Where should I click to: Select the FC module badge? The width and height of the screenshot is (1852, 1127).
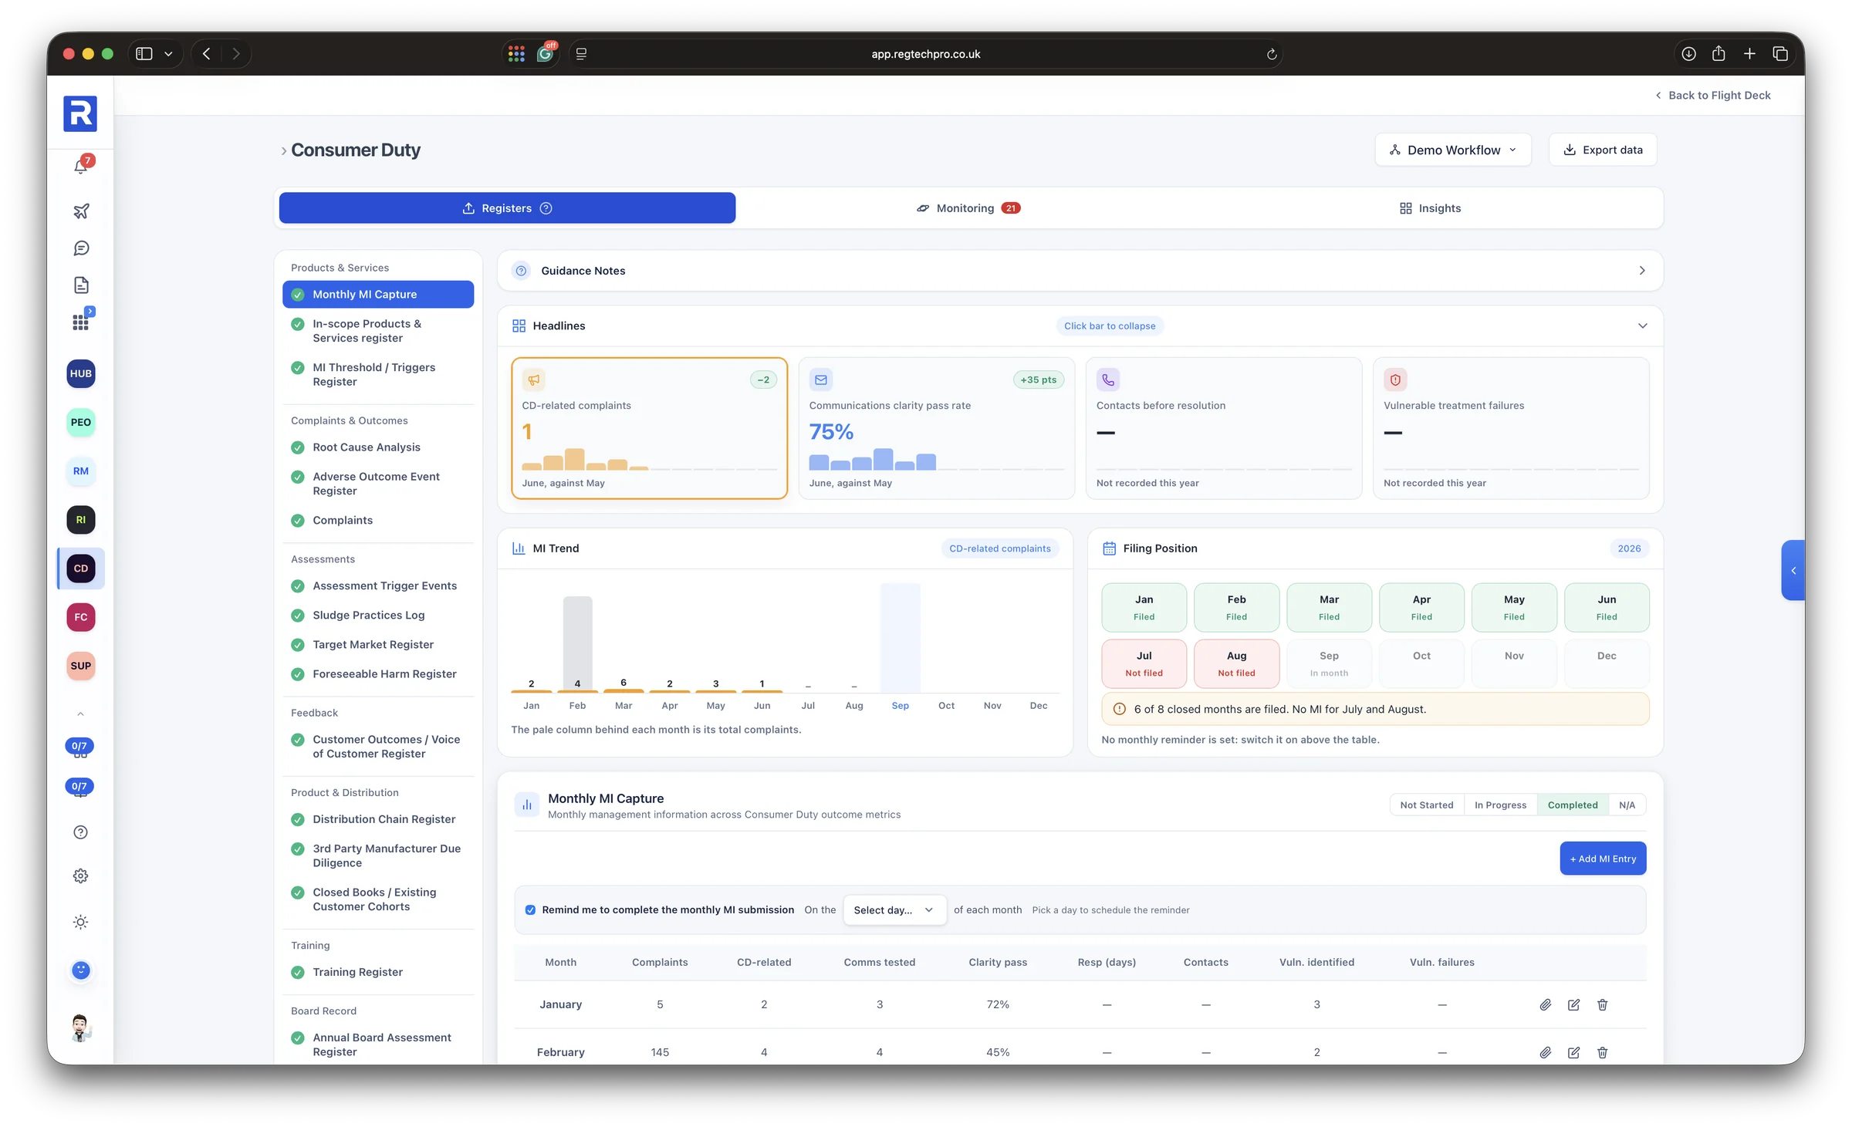pos(81,617)
